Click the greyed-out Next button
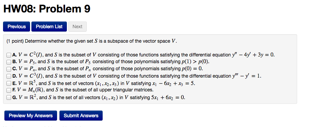This screenshot has height=127, width=313. click(x=77, y=27)
